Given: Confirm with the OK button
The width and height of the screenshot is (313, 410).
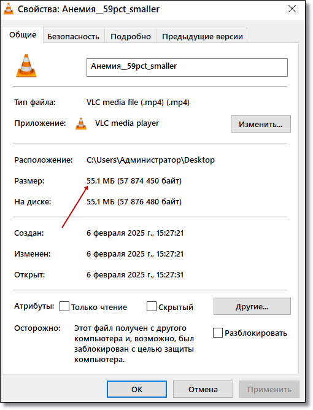Looking at the screenshot, I should (137, 389).
